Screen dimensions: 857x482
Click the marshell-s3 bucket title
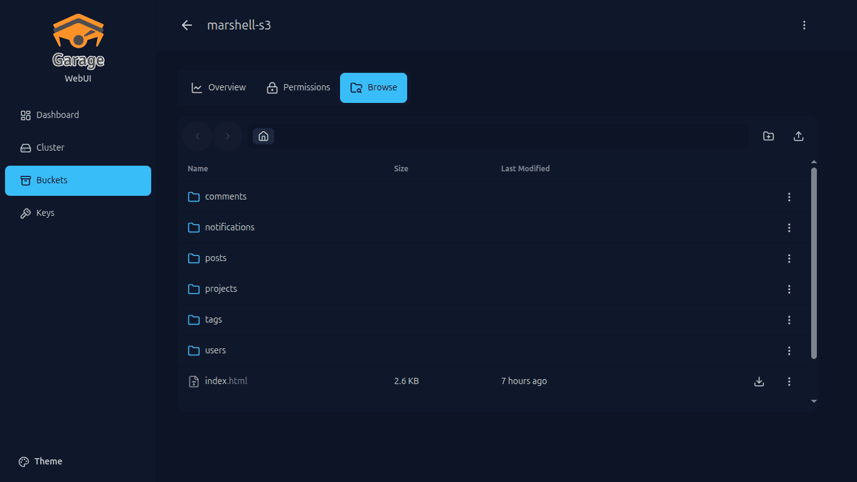pyautogui.click(x=239, y=25)
